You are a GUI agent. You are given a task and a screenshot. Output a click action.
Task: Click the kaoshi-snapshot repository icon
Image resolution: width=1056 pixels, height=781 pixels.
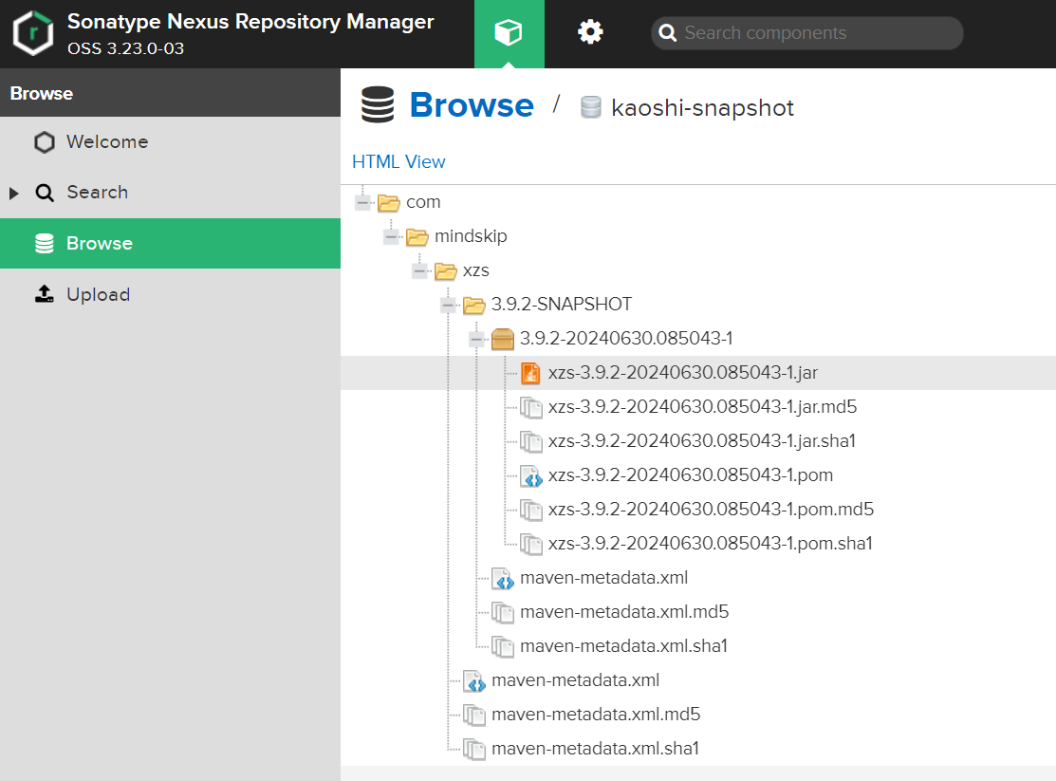[591, 108]
